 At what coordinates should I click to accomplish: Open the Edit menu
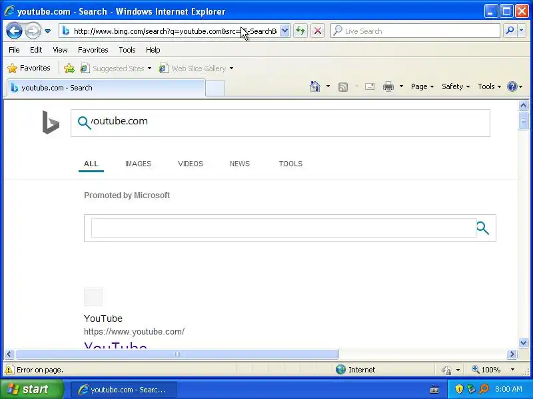[x=36, y=50]
